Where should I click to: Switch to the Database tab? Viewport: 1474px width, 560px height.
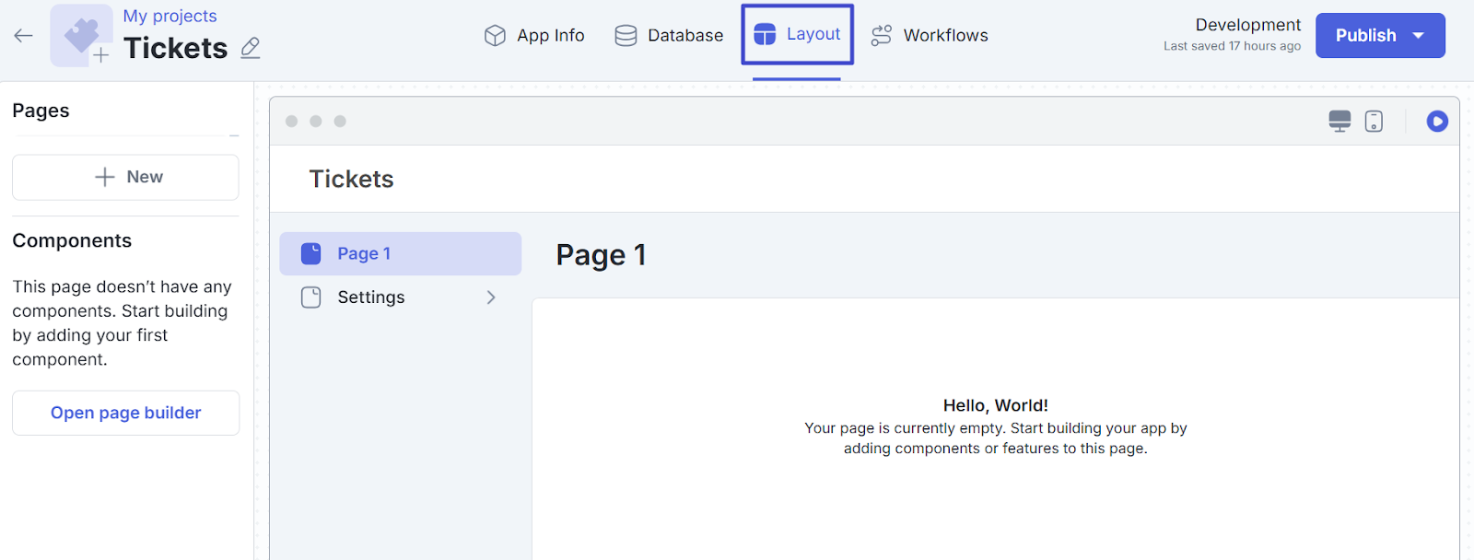pos(669,36)
